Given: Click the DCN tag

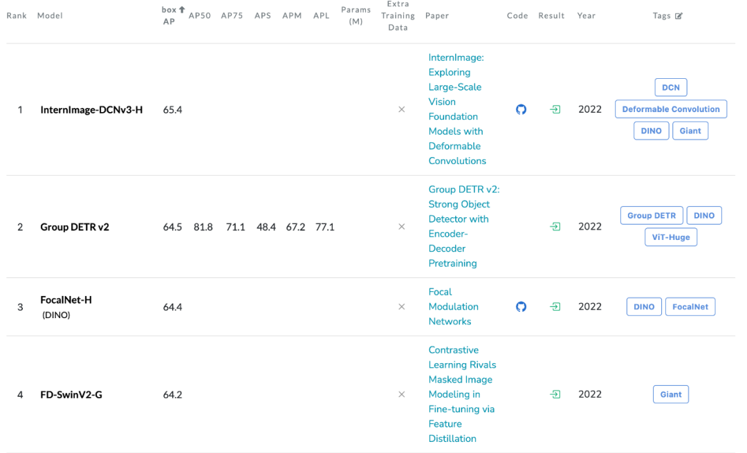Looking at the screenshot, I should point(671,87).
